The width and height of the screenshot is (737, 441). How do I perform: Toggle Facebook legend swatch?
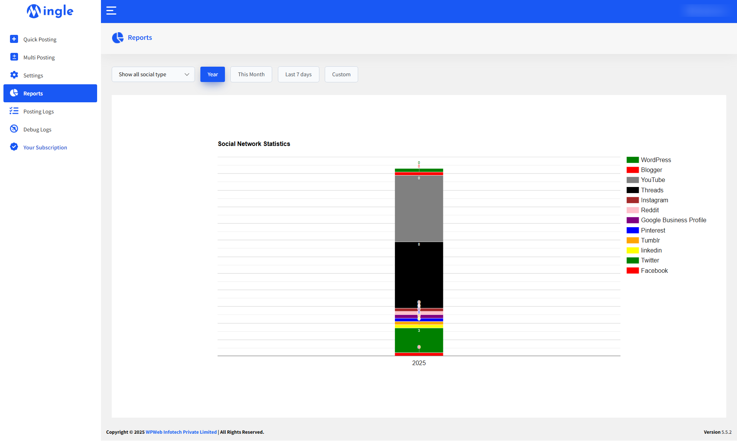click(633, 271)
